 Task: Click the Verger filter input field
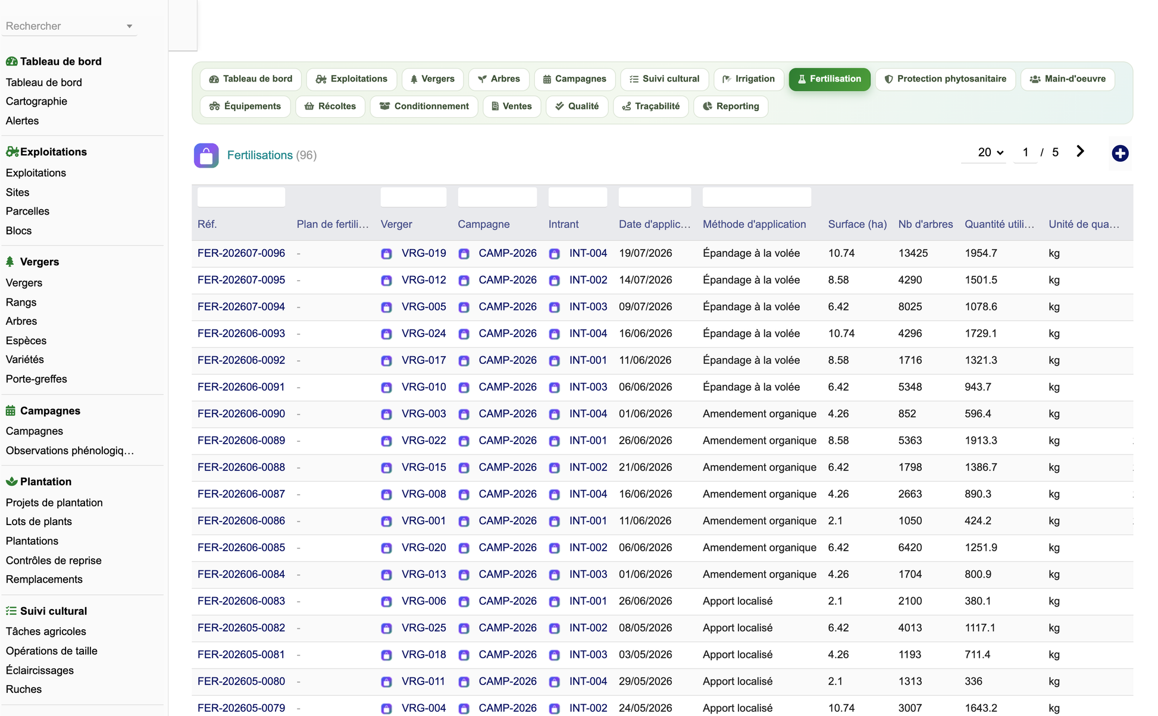click(414, 197)
